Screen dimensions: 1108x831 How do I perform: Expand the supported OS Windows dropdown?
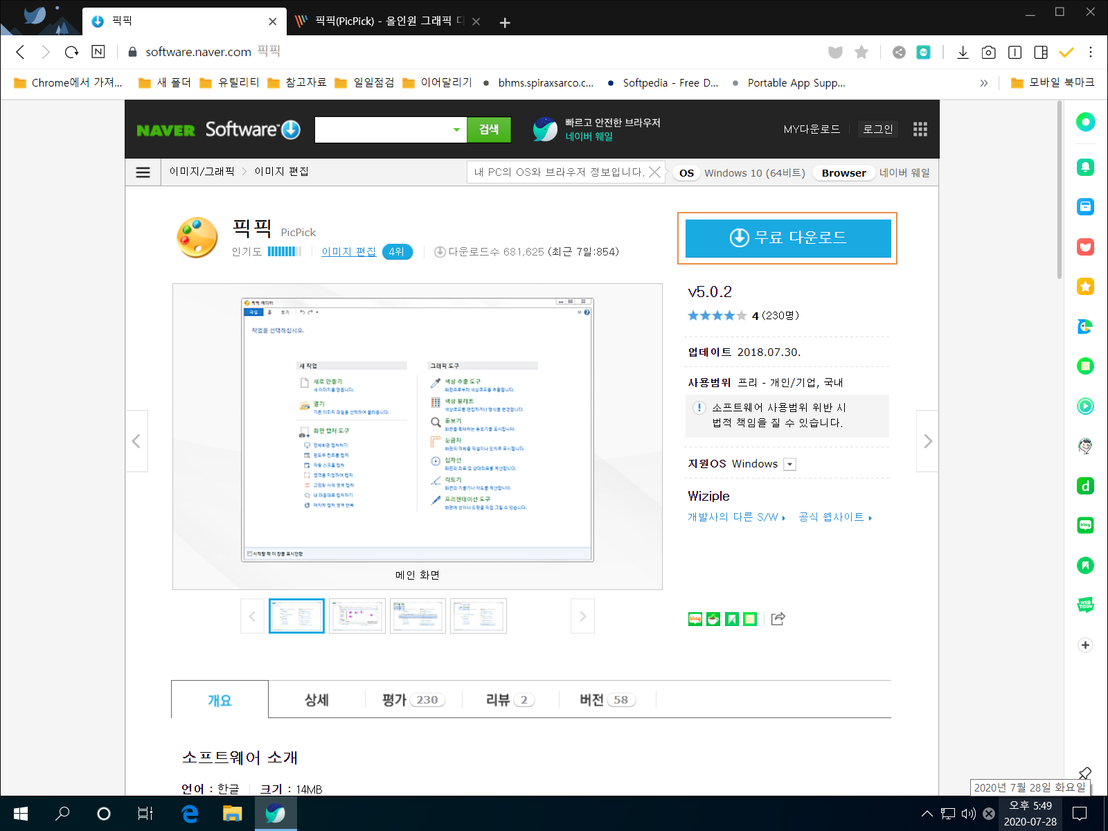(x=789, y=464)
